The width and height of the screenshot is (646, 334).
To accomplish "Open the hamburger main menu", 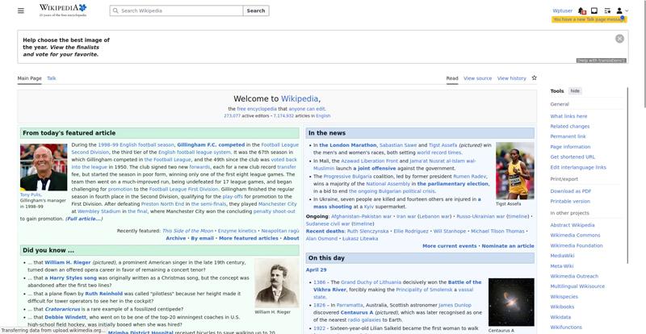I will coord(21,10).
